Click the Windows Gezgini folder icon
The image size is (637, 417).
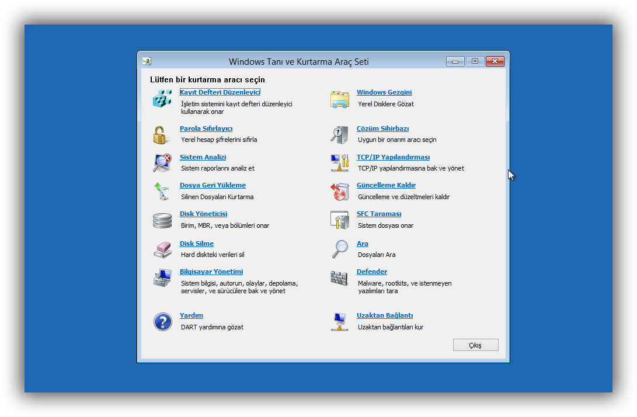(x=339, y=99)
